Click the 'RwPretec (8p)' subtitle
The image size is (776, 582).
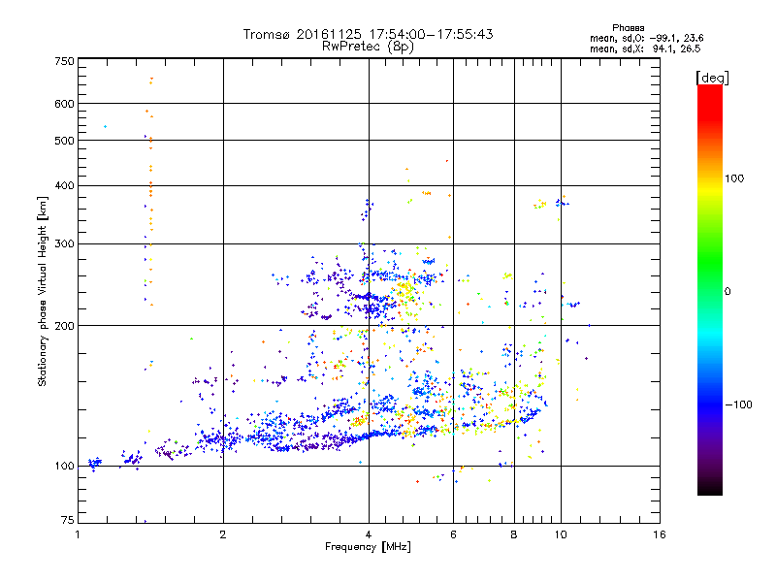click(368, 47)
